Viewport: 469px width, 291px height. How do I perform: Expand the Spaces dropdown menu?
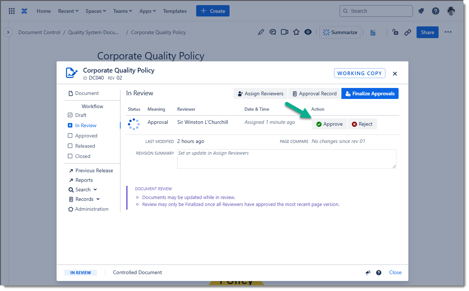(96, 11)
